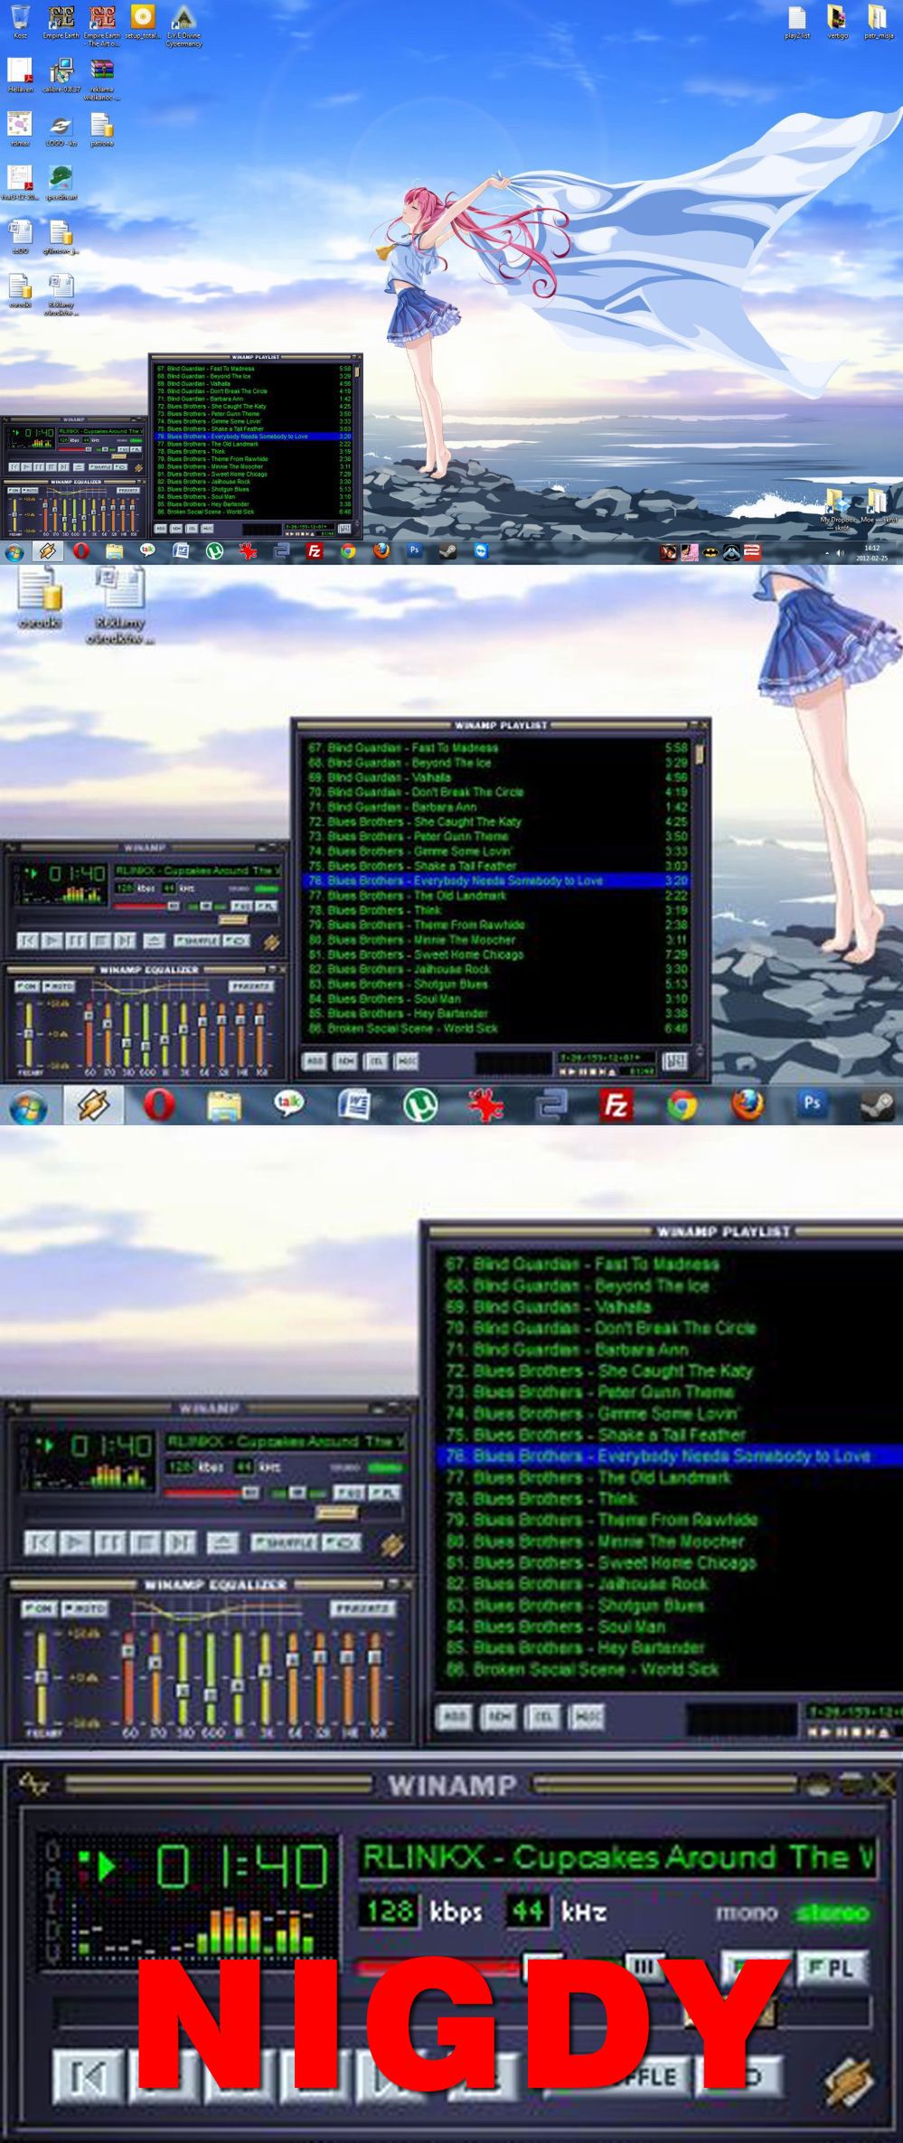903x2143 pixels.
Task: Click the TeamViewer icon in full desktop taskbar
Action: click(481, 550)
